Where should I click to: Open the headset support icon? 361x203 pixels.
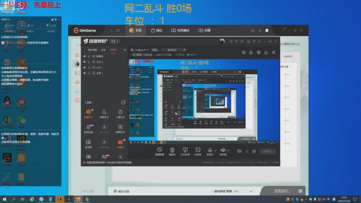coord(231,42)
